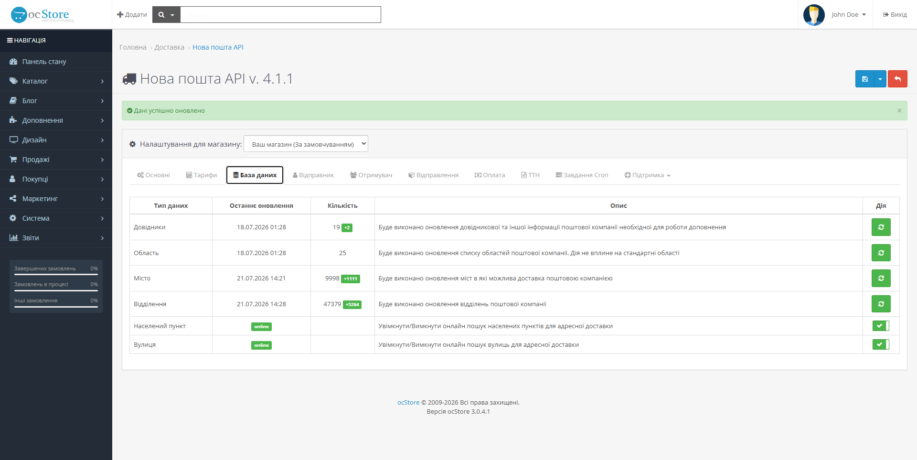Click the Додати plus button
This screenshot has width=917, height=460.
pos(132,15)
